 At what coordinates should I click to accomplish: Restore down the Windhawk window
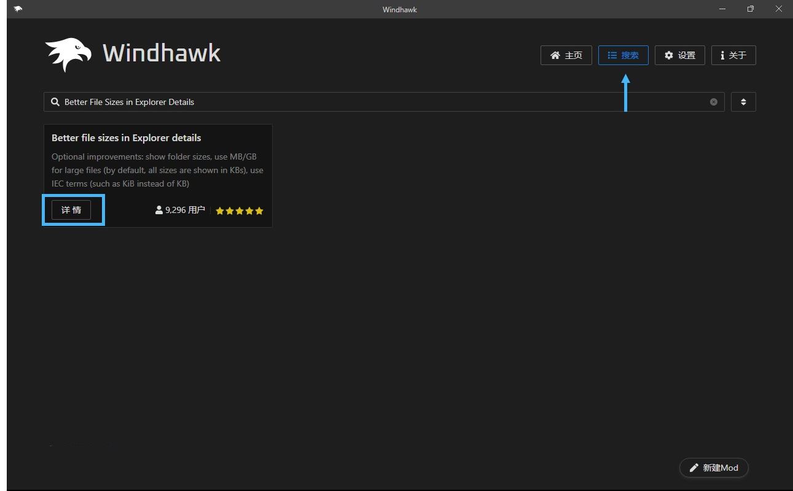click(x=750, y=9)
